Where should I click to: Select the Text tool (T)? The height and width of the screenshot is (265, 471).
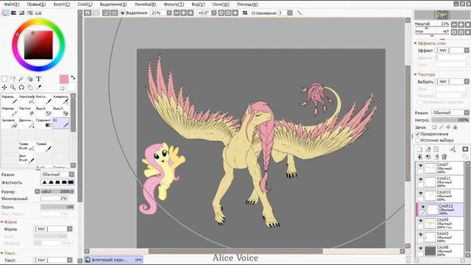tap(39, 79)
